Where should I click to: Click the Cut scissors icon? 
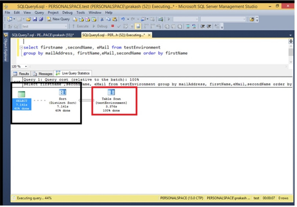(102, 19)
